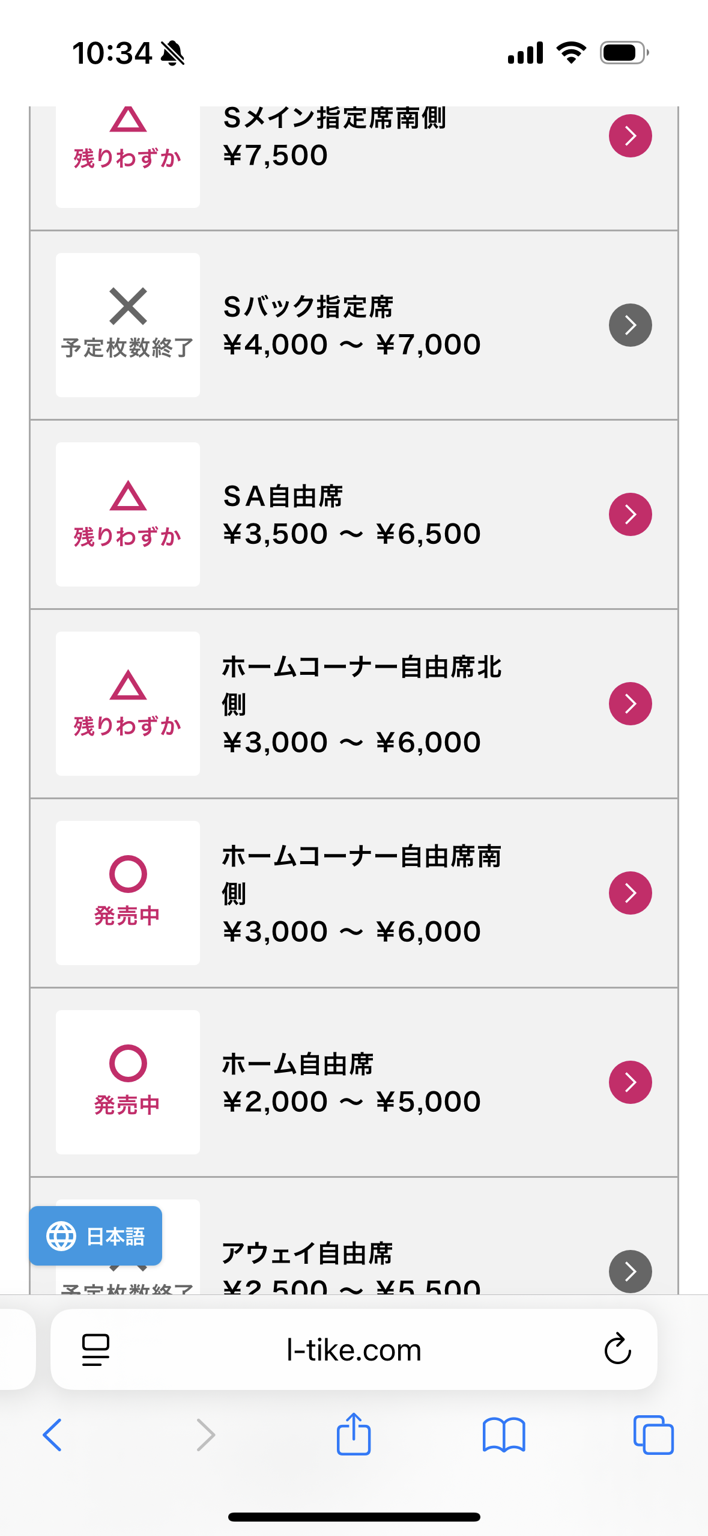Switch language with 日本語 button
708x1536 pixels.
115,1236
